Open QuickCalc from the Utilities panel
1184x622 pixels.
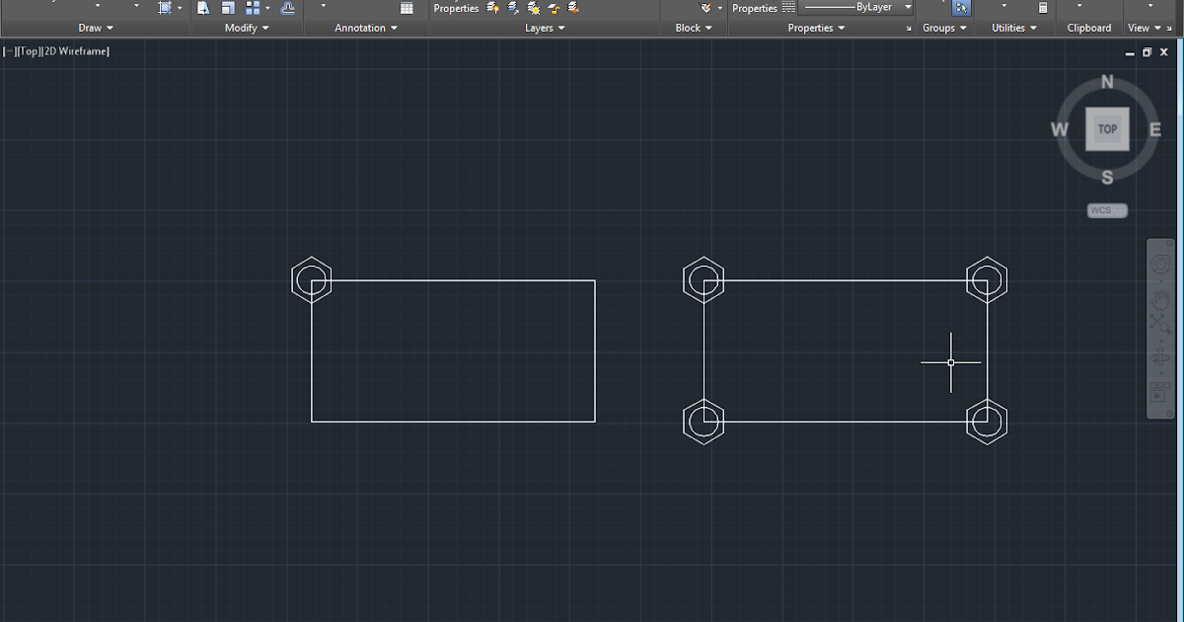tap(1043, 7)
